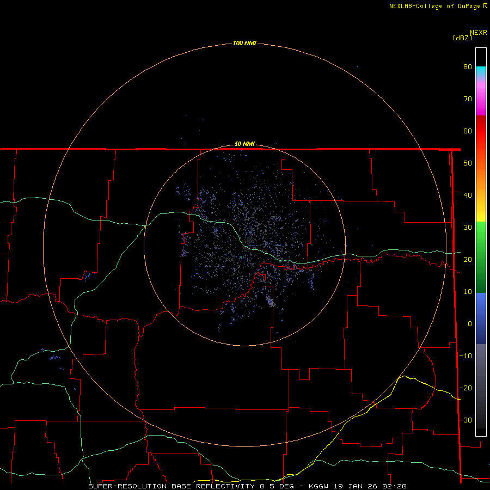The width and height of the screenshot is (490, 490).
Task: Click the blue band of the color bar
Action: click(481, 318)
